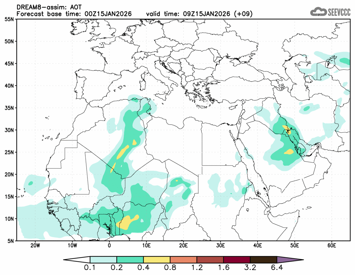
Task: Select the light cyan 0.1–0.2 legend swatch
Action: click(x=103, y=260)
